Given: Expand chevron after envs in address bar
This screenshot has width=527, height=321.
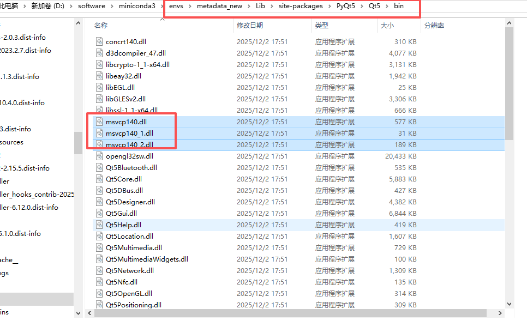Looking at the screenshot, I should (x=190, y=7).
